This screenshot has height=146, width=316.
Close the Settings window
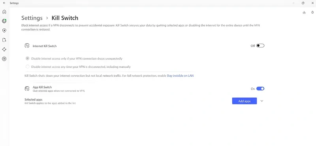tap(312, 3)
